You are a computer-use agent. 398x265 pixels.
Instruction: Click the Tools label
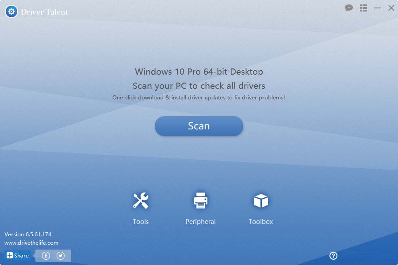point(141,222)
